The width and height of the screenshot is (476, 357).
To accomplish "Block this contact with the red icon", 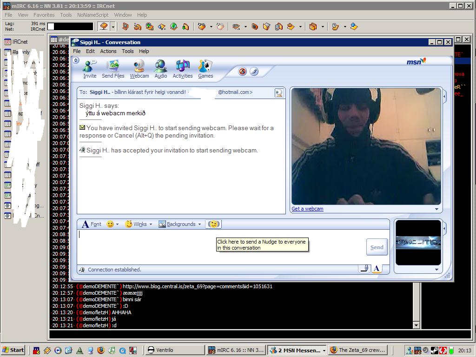I will 242,72.
